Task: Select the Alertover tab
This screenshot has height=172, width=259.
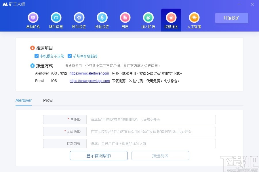Action: click(23, 100)
